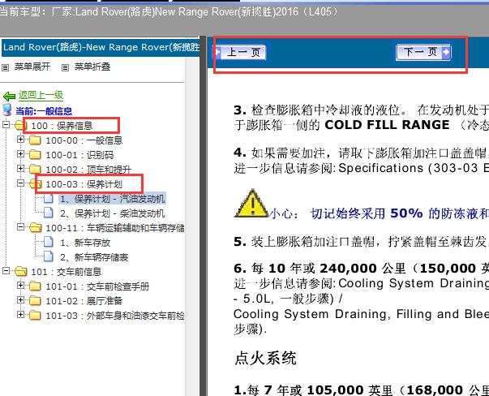
Task: Click open folder icon of 100-11
Action: click(35, 228)
